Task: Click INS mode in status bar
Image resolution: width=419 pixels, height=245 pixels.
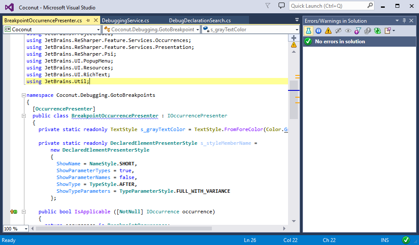Action: [385, 240]
